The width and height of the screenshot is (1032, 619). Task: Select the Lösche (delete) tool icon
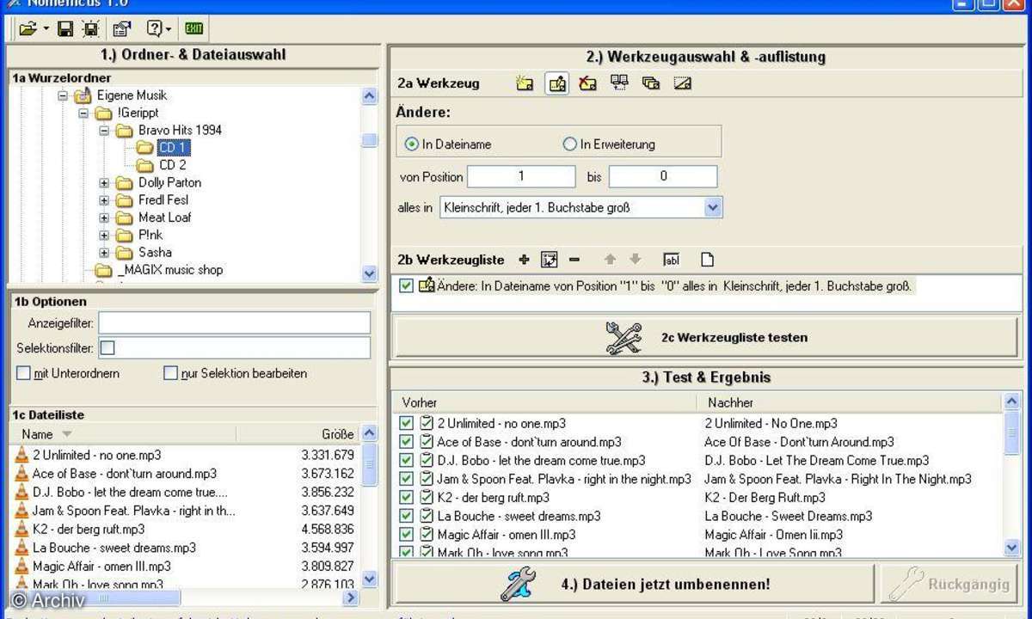coord(588,83)
